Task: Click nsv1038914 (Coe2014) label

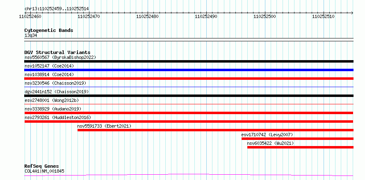Action: [x=49, y=74]
